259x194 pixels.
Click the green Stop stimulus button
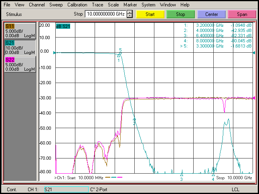click(180, 14)
